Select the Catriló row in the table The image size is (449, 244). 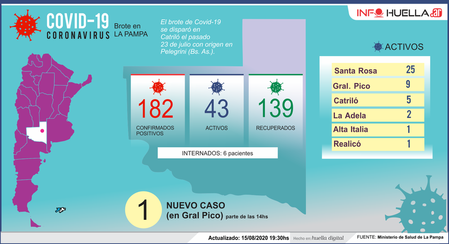tap(377, 100)
